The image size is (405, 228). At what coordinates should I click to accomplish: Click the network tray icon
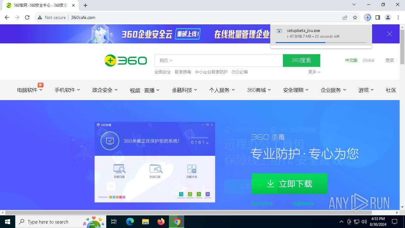(357, 222)
